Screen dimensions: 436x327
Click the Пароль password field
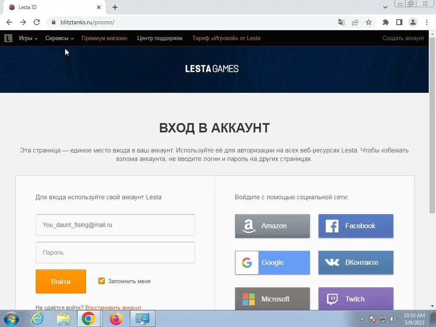click(115, 252)
